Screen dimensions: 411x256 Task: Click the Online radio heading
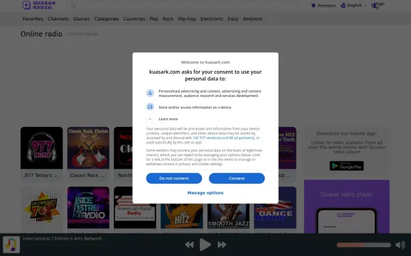[x=41, y=34]
